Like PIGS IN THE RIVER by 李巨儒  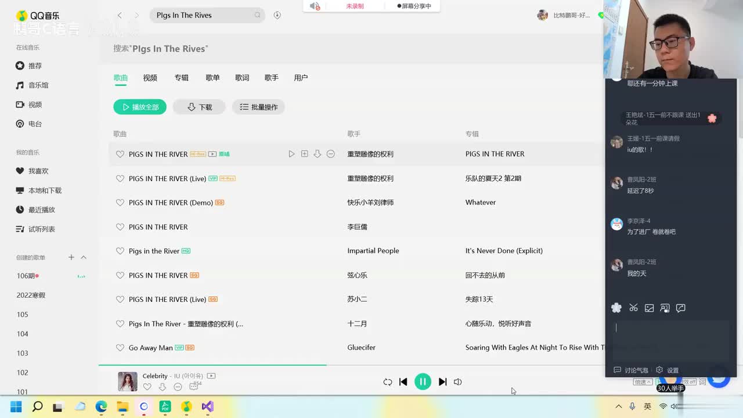pos(120,227)
